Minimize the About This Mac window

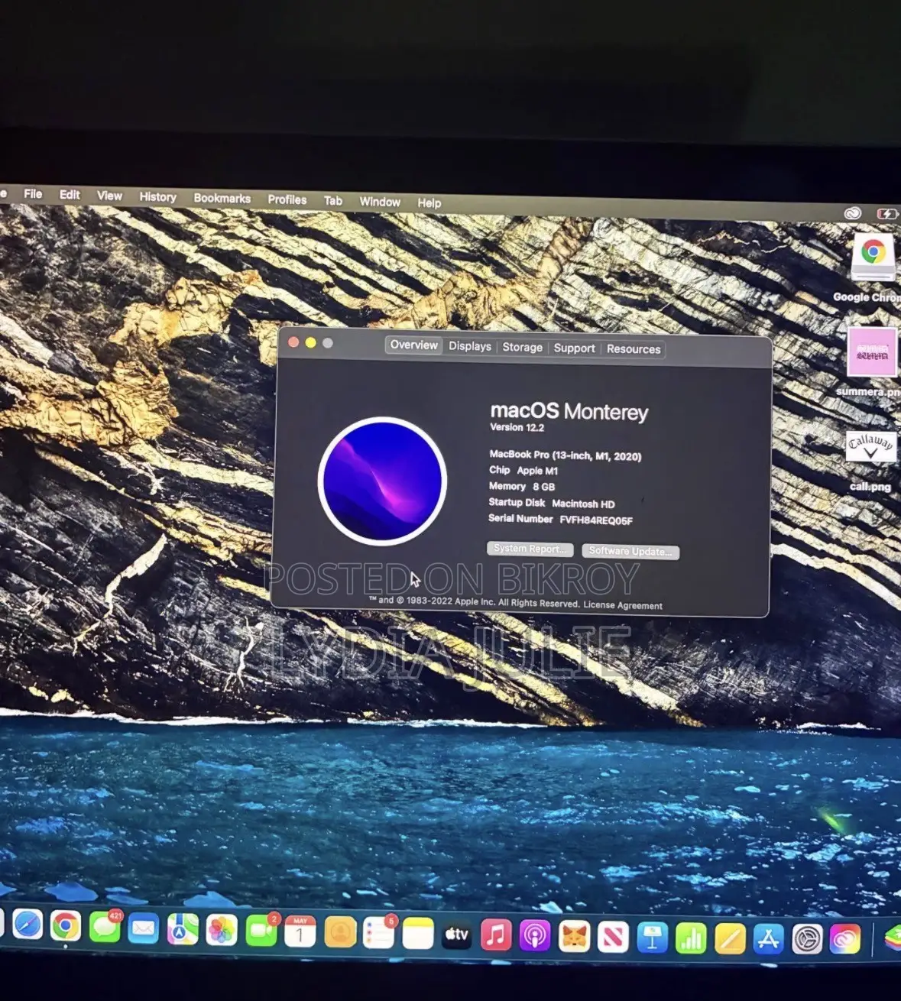310,343
